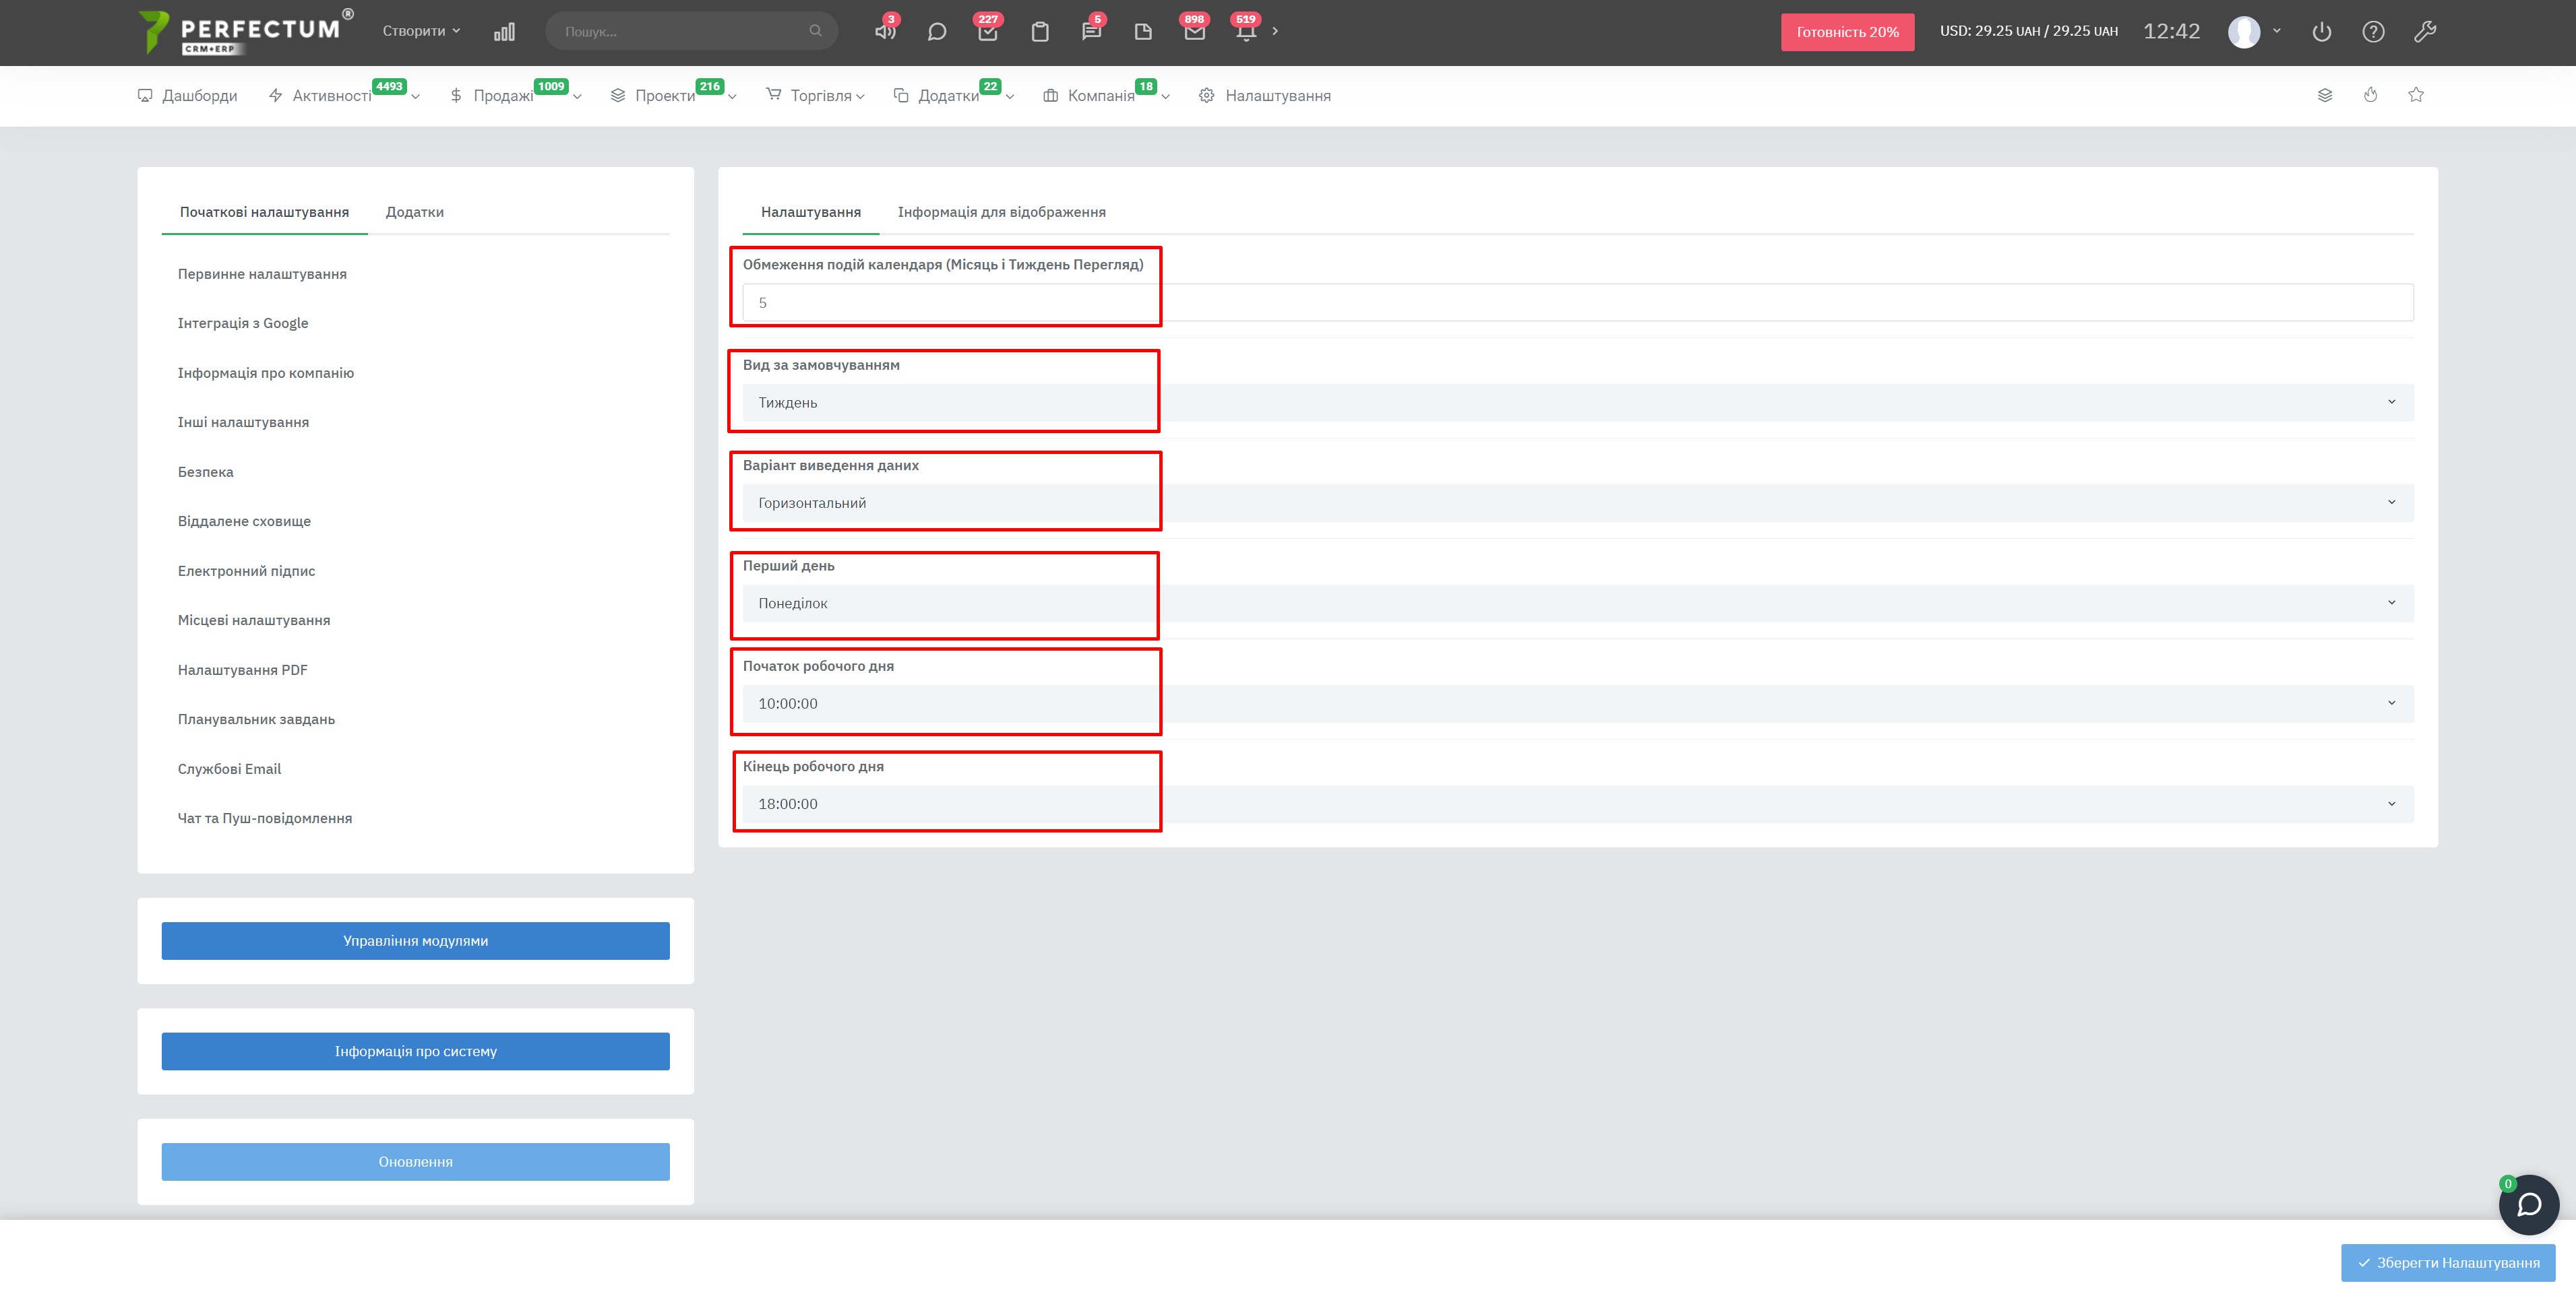The width and height of the screenshot is (2576, 1298).
Task: Open the mail envelope icon with 898
Action: coord(1194,32)
